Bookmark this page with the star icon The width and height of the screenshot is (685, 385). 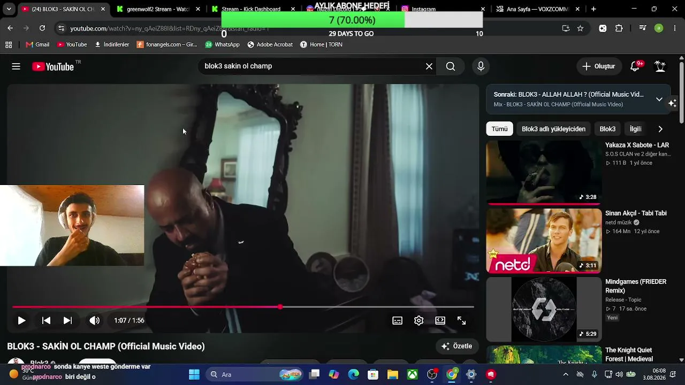tap(580, 28)
